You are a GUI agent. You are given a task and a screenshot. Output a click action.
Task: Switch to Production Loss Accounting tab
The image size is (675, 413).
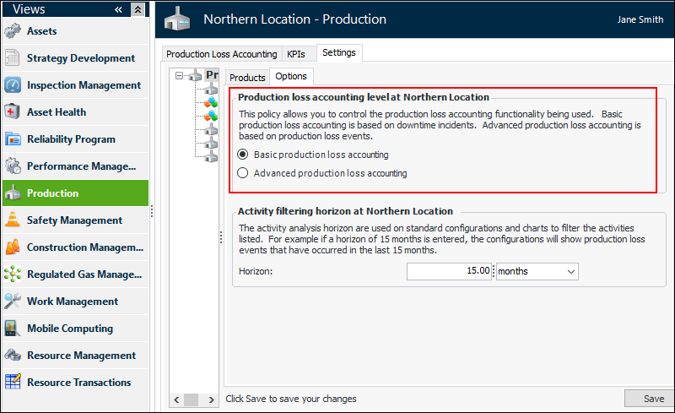(x=222, y=54)
